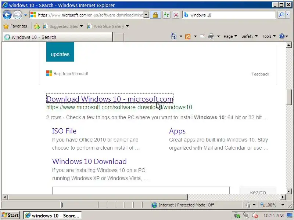Go back with the blue Back arrow
Viewport: 294px width, 220px height.
(x=7, y=15)
